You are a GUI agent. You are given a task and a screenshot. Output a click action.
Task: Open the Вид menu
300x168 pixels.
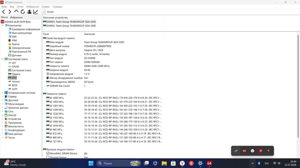(12, 7)
